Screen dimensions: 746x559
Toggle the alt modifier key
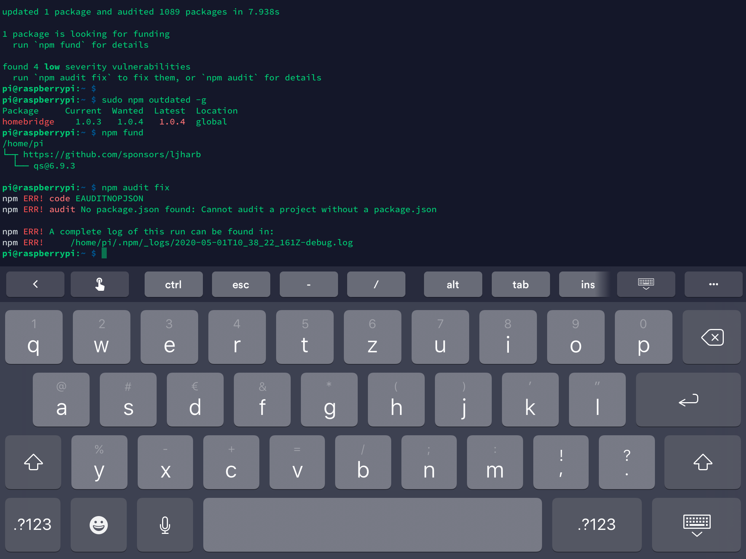(x=453, y=284)
